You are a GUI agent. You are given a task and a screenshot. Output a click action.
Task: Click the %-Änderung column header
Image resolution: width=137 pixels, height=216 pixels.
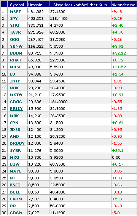pyautogui.click(x=124, y=5)
